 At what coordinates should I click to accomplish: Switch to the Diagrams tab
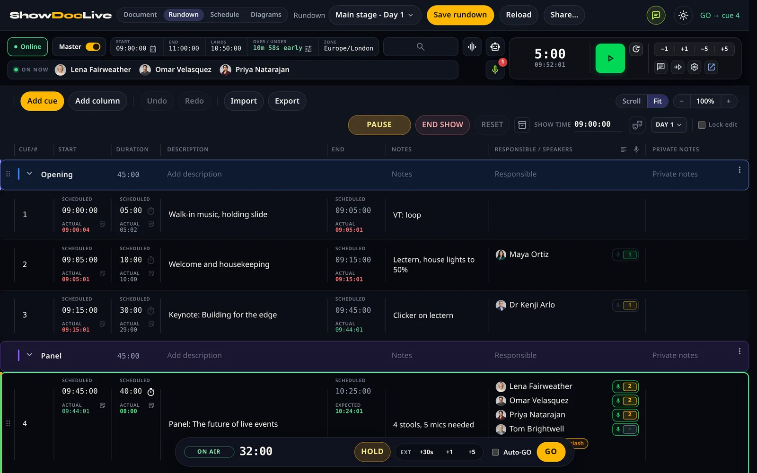[266, 15]
